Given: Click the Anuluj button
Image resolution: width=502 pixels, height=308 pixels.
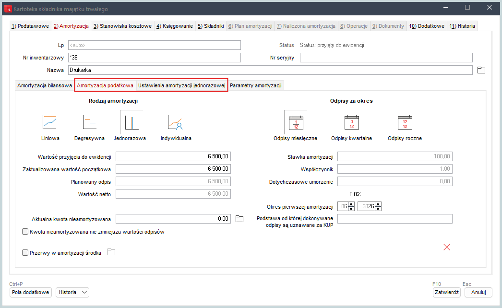Looking at the screenshot, I should (x=478, y=292).
